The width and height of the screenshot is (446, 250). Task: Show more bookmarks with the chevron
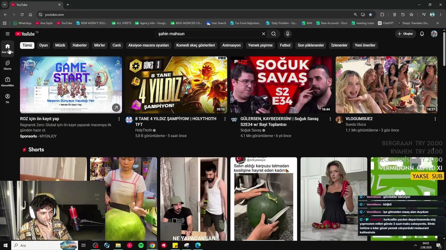click(x=438, y=23)
